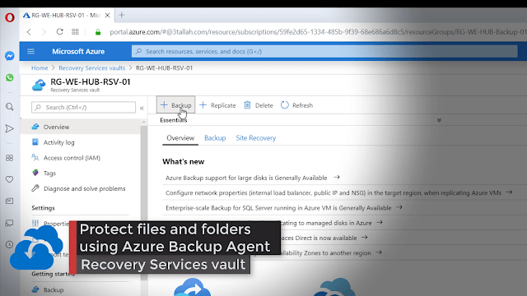The height and width of the screenshot is (296, 527).
Task: Close the RG-WE-HUB-RSV-01 browser tab
Action: [x=108, y=15]
